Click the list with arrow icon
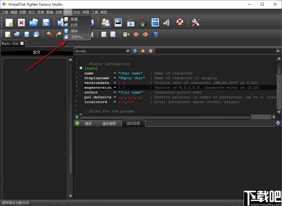The width and height of the screenshot is (282, 206). click(x=126, y=34)
